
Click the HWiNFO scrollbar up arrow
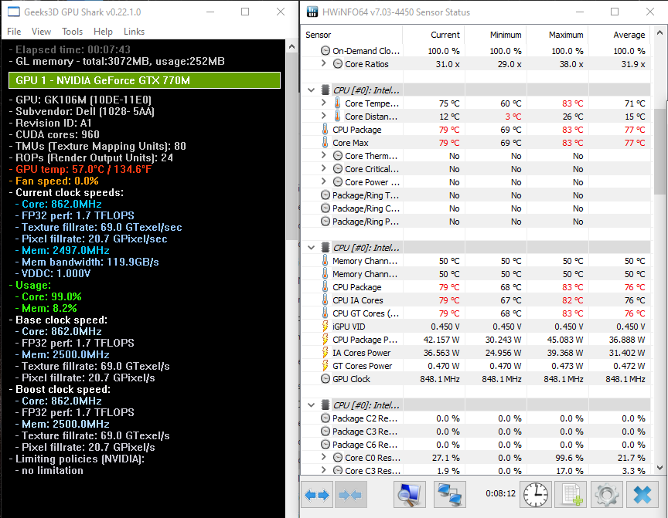(659, 32)
